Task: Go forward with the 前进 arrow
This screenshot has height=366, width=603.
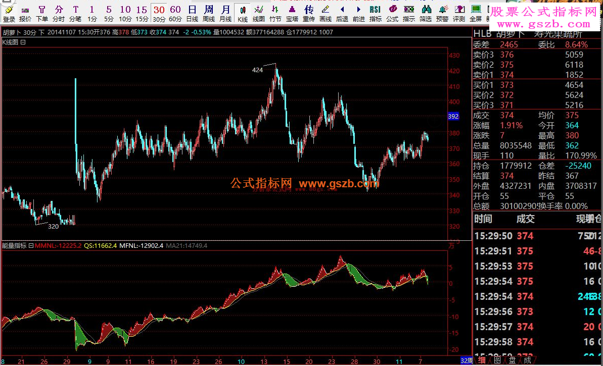Action: pyautogui.click(x=359, y=13)
